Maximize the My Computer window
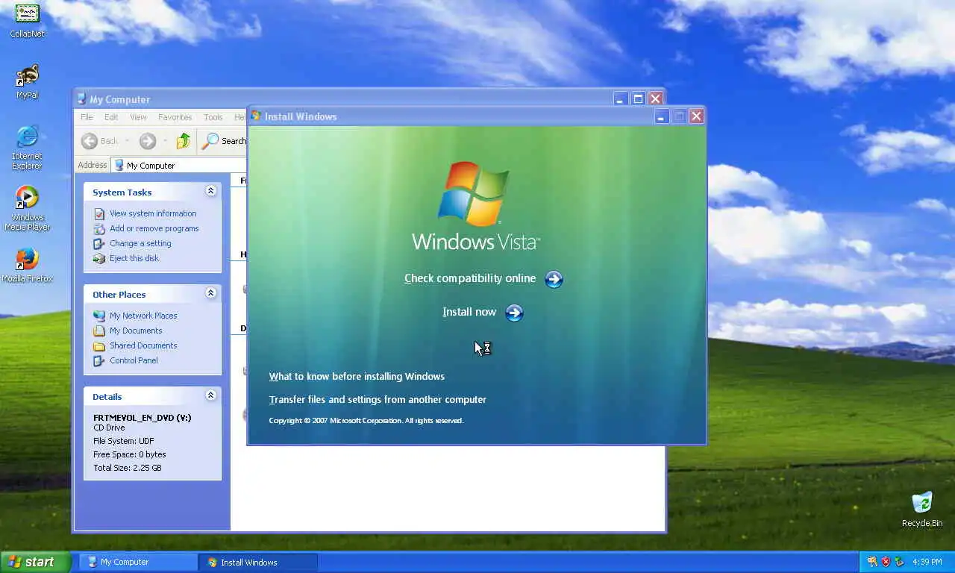The width and height of the screenshot is (955, 573). tap(638, 98)
